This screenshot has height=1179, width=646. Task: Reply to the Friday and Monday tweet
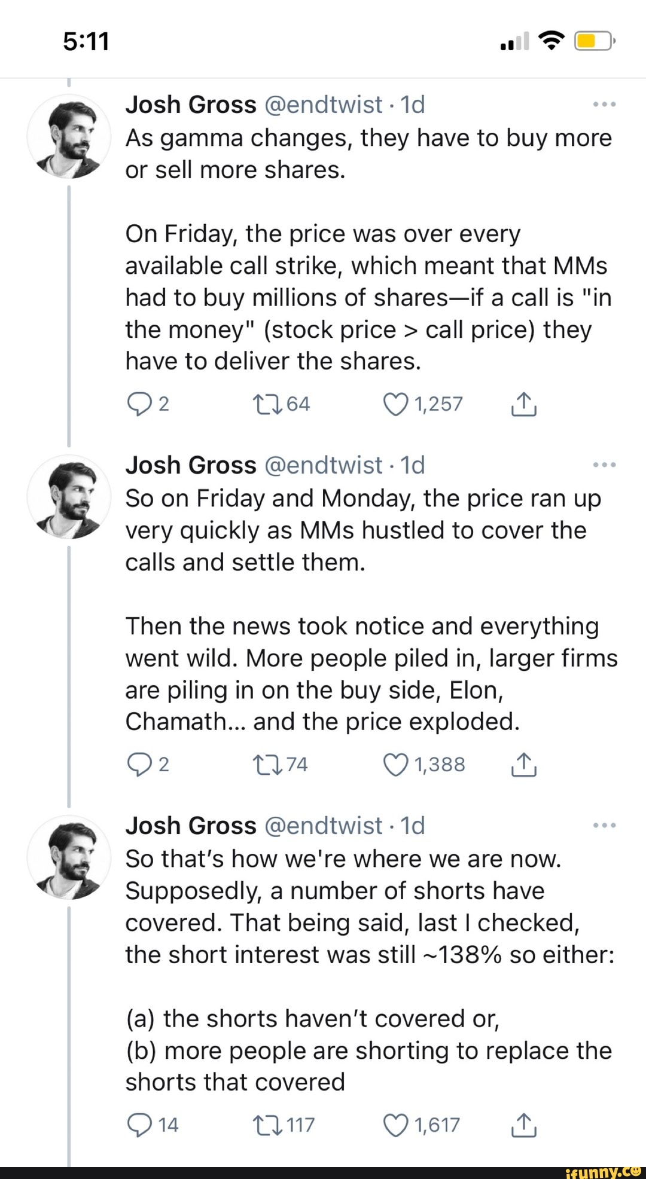pos(139,765)
